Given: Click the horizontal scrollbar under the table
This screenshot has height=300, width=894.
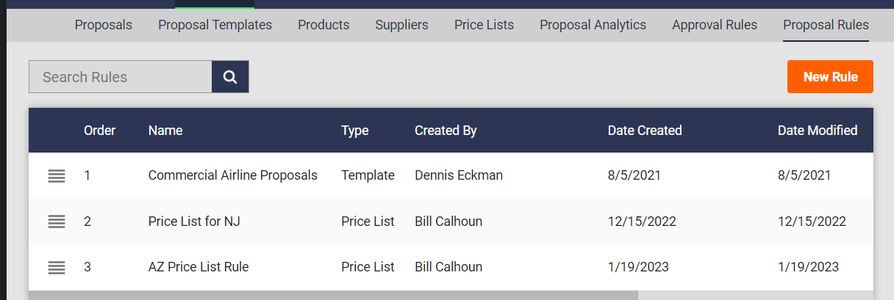Looking at the screenshot, I should coord(333,295).
